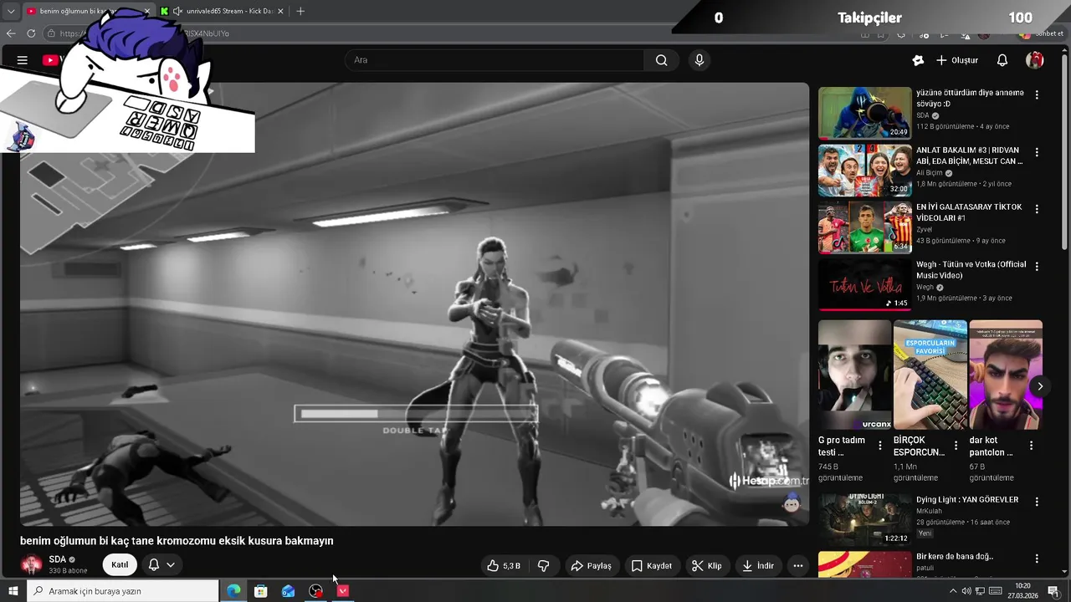Viewport: 1071px width, 602px height.
Task: Click the Katıl join button
Action: 120,565
